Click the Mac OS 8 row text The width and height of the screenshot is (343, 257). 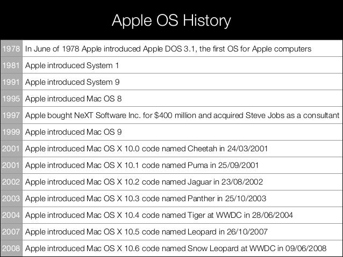pyautogui.click(x=73, y=99)
